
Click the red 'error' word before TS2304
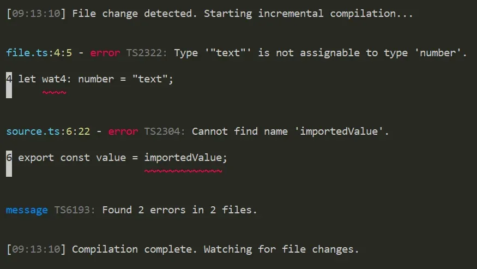coord(123,131)
